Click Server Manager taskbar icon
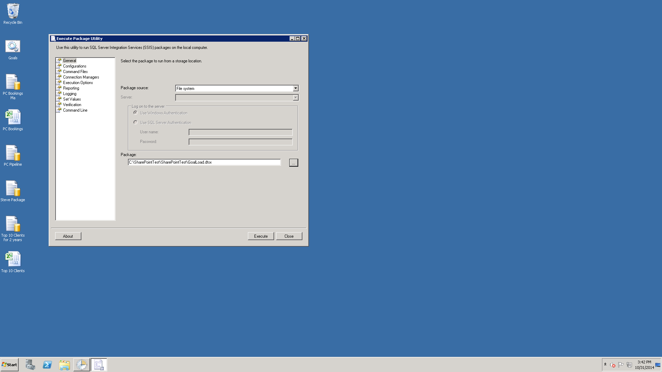The image size is (662, 372). pyautogui.click(x=30, y=365)
